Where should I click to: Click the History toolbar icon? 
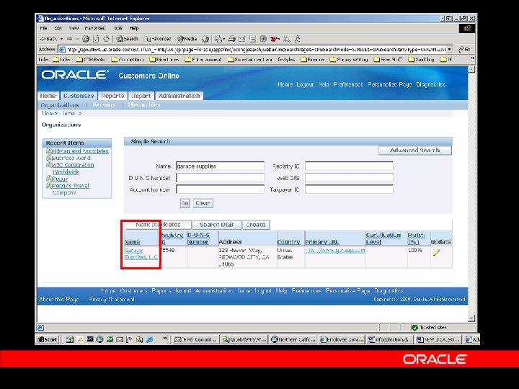(x=205, y=39)
